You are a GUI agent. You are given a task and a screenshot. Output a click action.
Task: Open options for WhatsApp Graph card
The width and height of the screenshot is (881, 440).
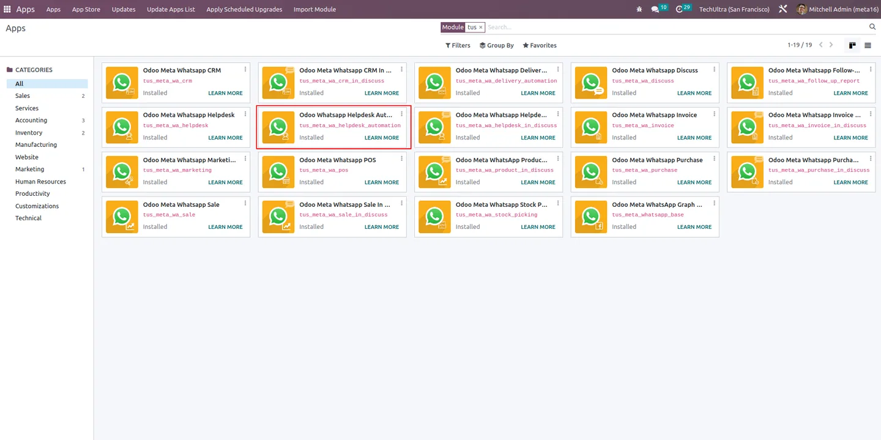[715, 203]
